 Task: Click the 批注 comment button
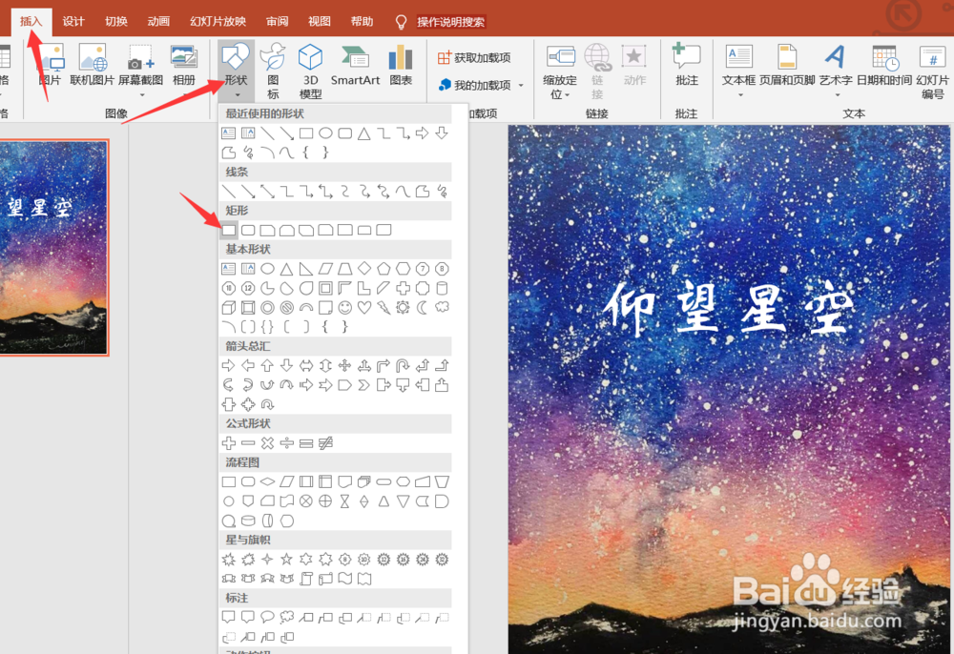click(x=686, y=65)
